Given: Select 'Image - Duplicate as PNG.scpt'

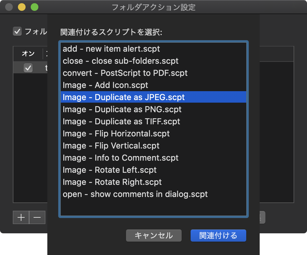Looking at the screenshot, I should pos(122,109).
